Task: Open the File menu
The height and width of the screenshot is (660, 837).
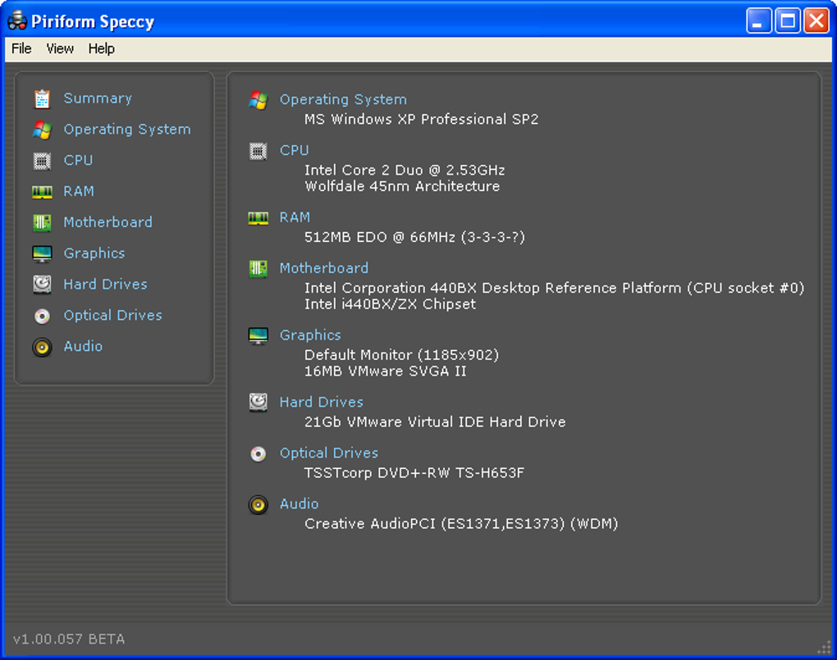Action: pyautogui.click(x=21, y=48)
